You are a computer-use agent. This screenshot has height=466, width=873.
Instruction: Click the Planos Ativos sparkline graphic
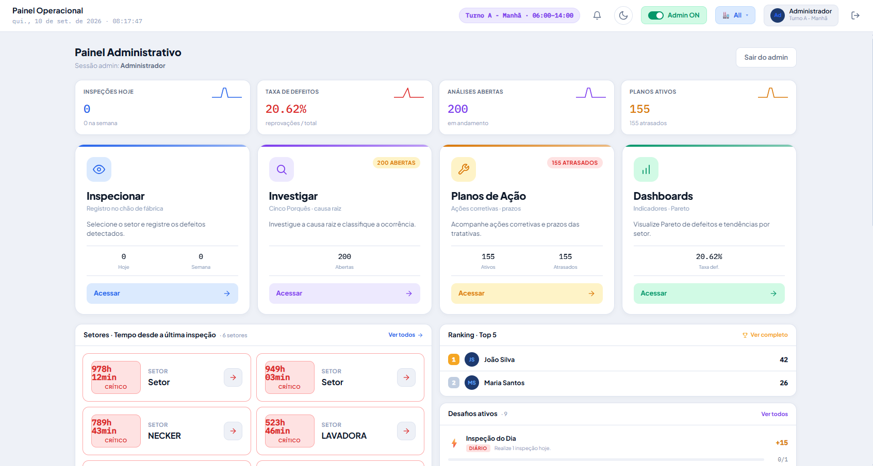[773, 93]
